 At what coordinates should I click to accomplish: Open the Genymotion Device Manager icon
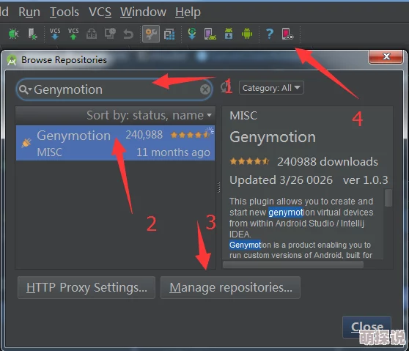(x=287, y=34)
